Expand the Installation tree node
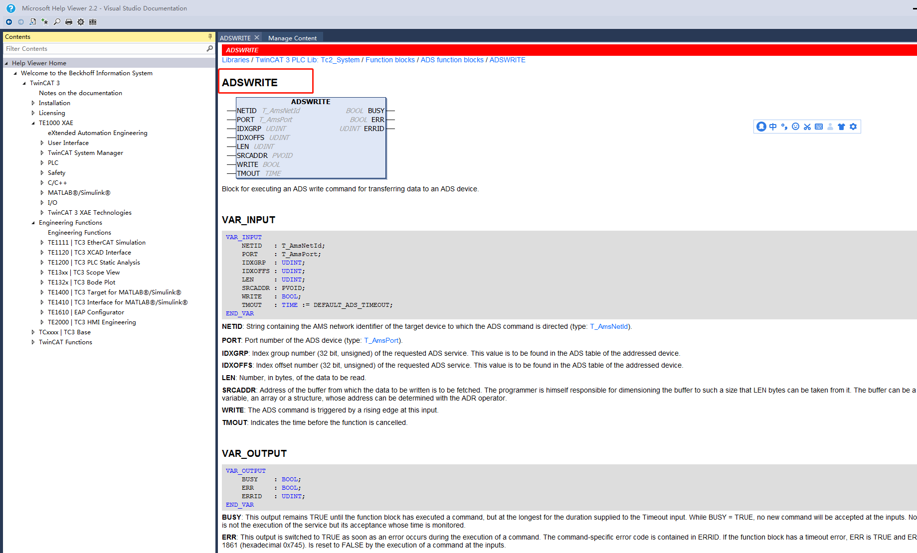This screenshot has width=917, height=553. tap(33, 103)
